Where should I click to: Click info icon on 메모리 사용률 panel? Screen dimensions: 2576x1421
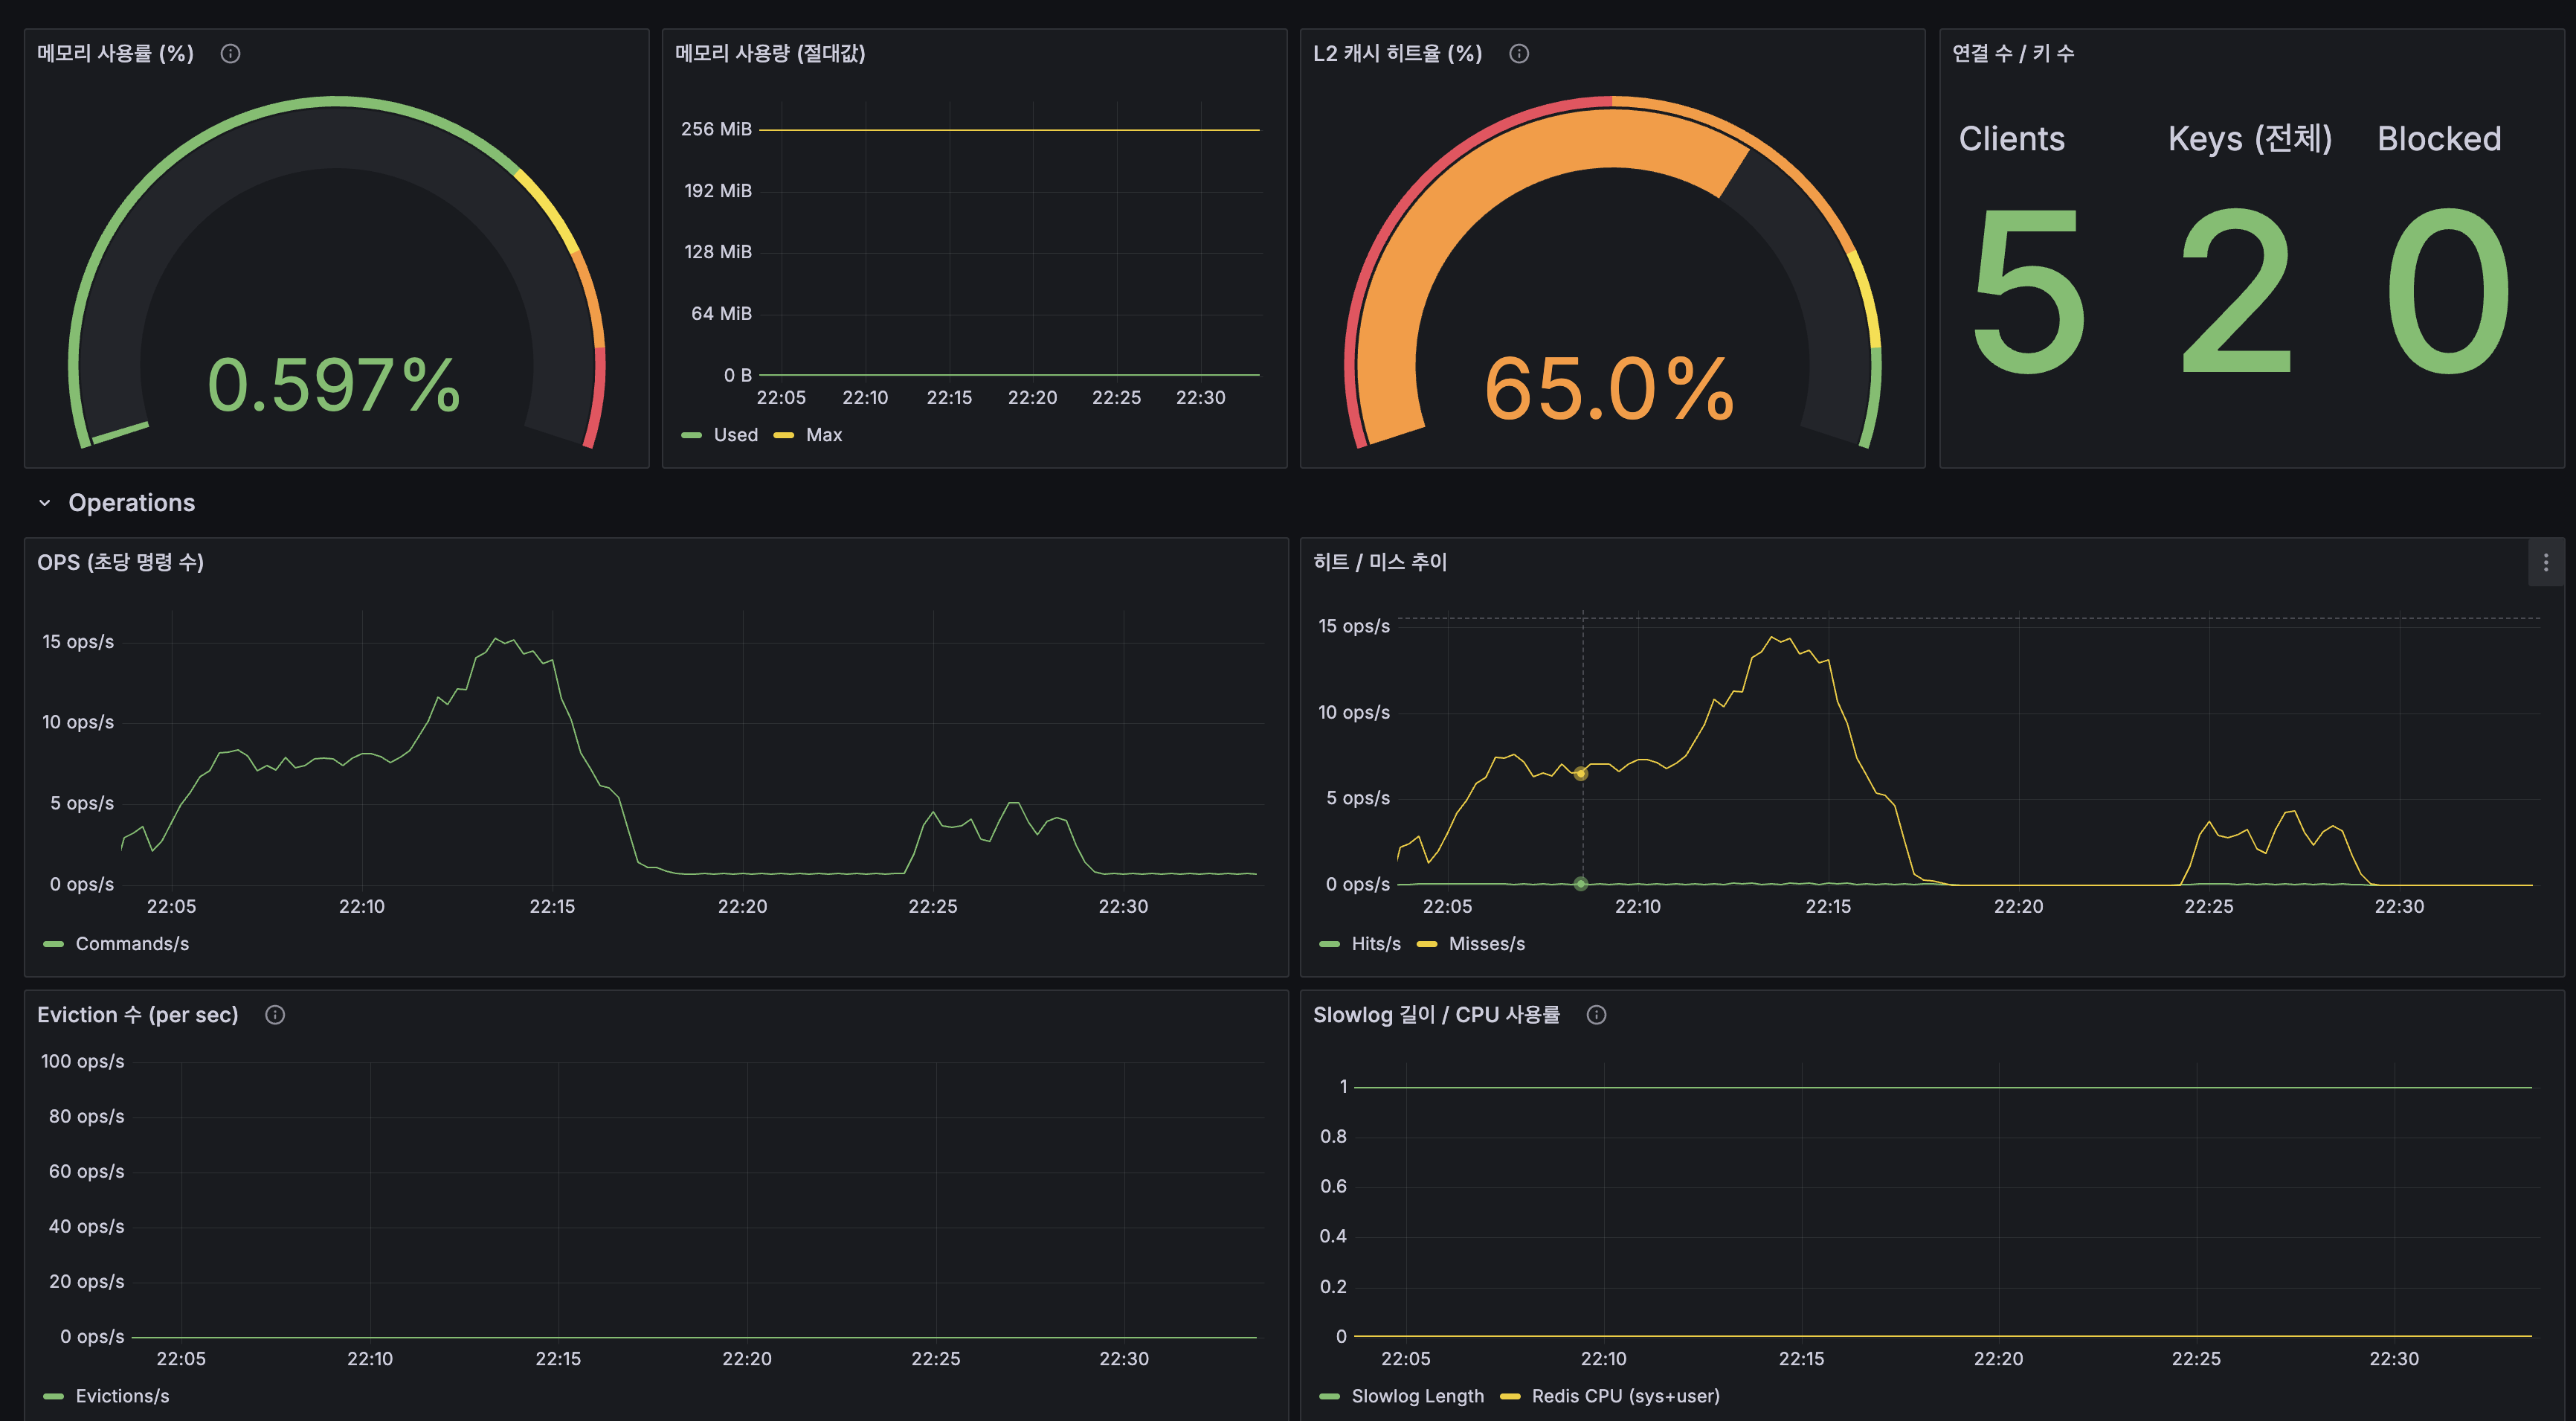(230, 54)
